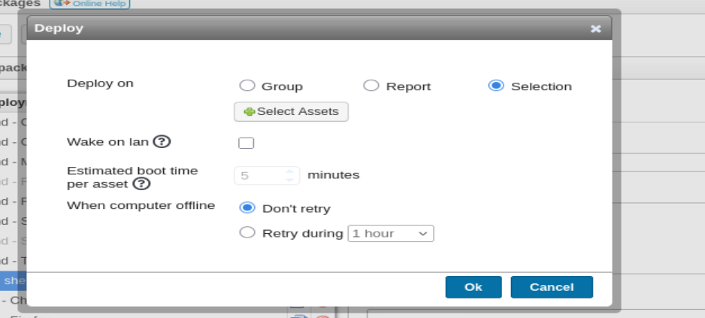Enable the Wake on lan checkbox
705x318 pixels.
[x=246, y=143]
